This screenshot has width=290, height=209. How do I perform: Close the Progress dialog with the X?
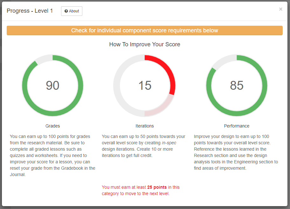coord(280,9)
